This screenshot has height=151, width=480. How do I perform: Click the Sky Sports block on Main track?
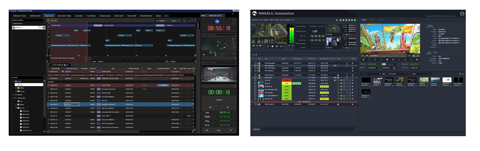coord(98,25)
